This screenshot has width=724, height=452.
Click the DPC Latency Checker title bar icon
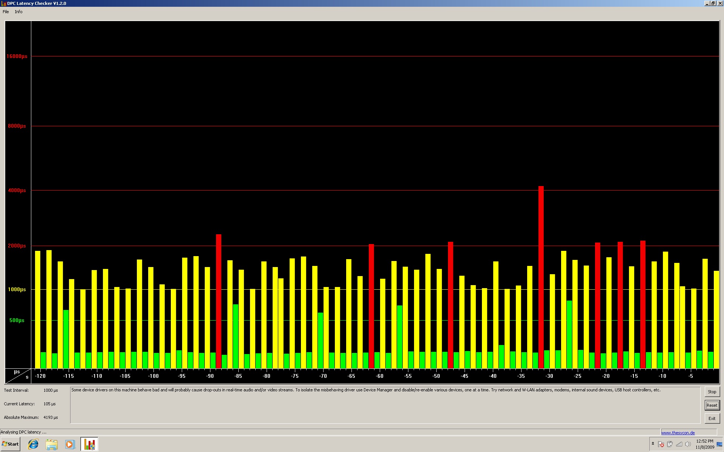click(3, 3)
